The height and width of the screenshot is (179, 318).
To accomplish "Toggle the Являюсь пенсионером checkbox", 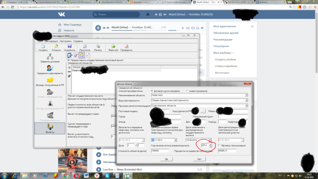I will coord(219,146).
